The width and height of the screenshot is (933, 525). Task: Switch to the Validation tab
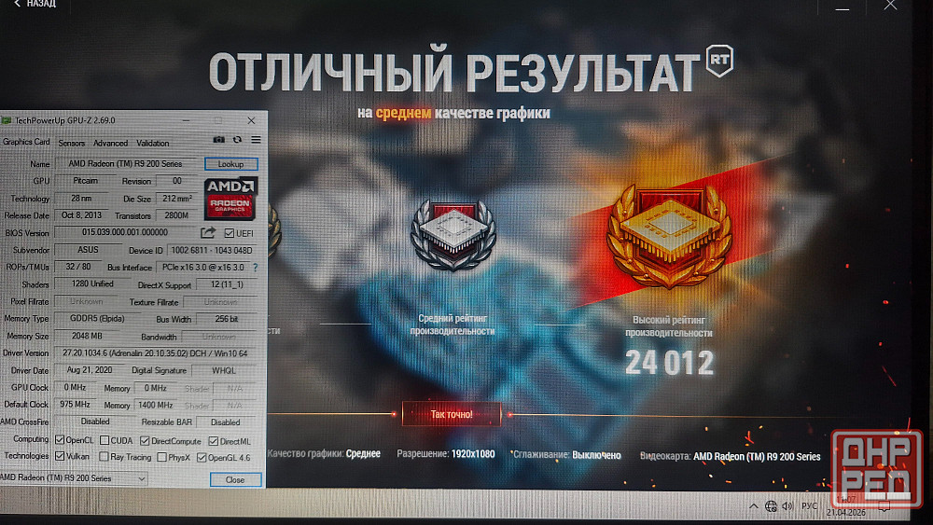[152, 144]
